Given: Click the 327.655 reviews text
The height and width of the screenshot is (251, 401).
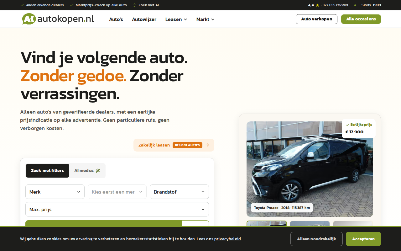Looking at the screenshot, I should pos(335,5).
